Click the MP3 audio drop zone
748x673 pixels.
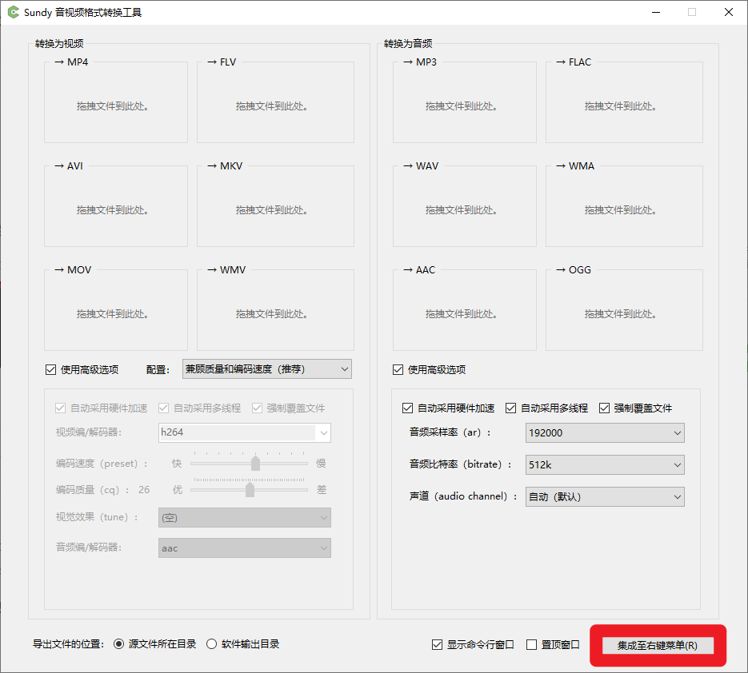464,102
